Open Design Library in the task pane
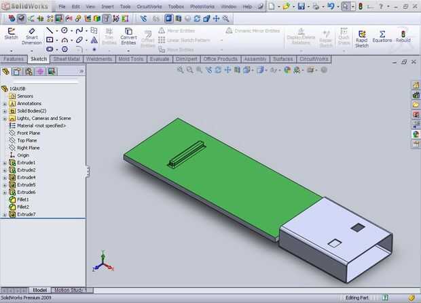421x303 pixels. click(x=416, y=95)
